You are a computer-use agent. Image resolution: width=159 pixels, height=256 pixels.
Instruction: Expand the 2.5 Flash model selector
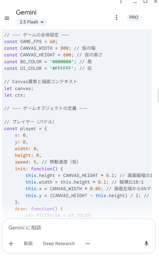pos(31,22)
